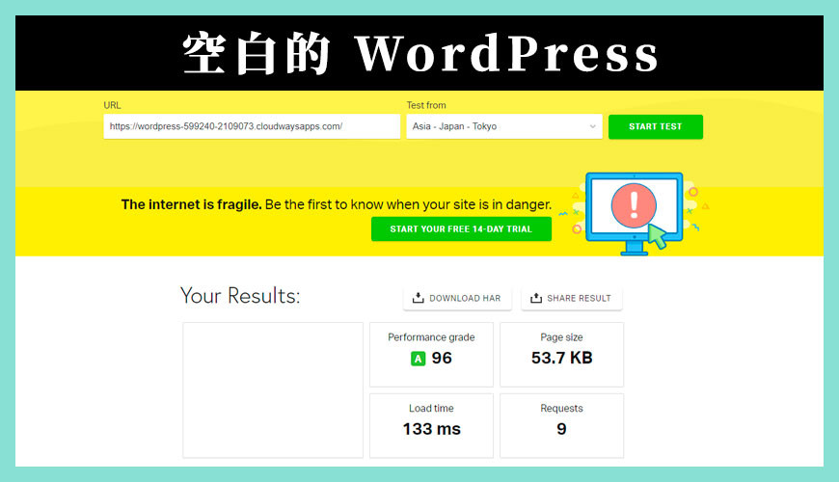This screenshot has width=839, height=482.
Task: Click the "Page size" label
Action: tap(561, 337)
